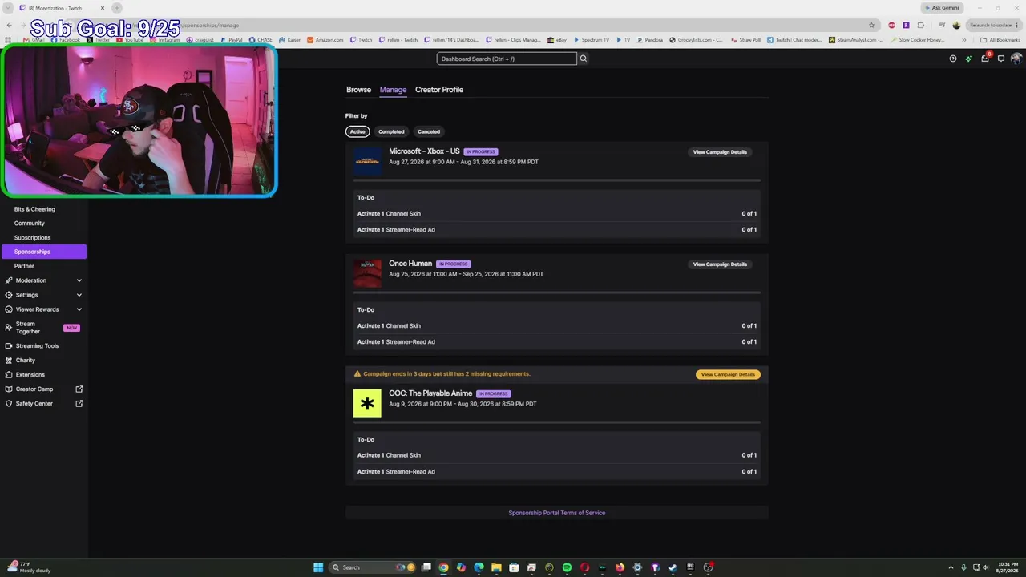Click the campaign warning triangle icon
1026x577 pixels.
coord(357,374)
